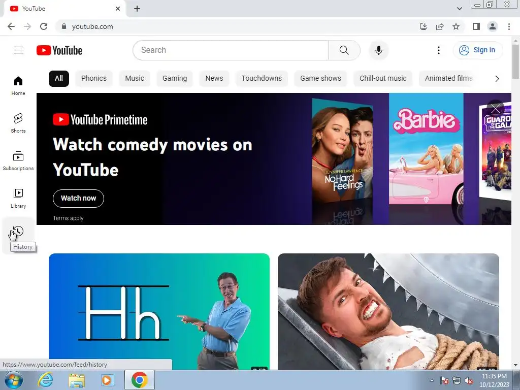Select the Phonics chip
This screenshot has height=390, width=520.
click(94, 79)
